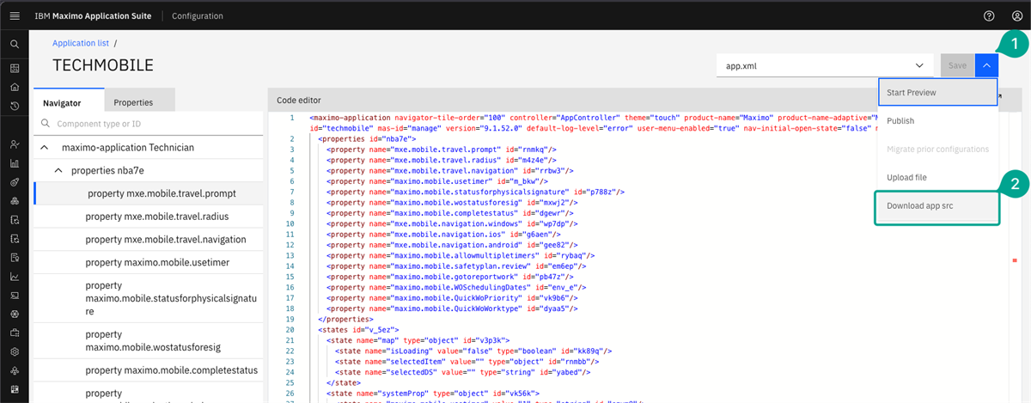Click the calendar icon at sidebar bottom
Image resolution: width=1031 pixels, height=403 pixels.
click(x=15, y=389)
